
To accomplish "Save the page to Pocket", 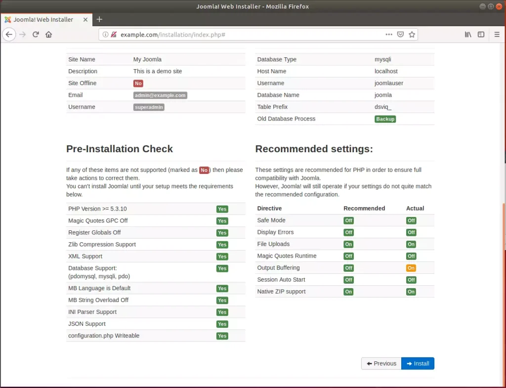I will click(x=400, y=35).
